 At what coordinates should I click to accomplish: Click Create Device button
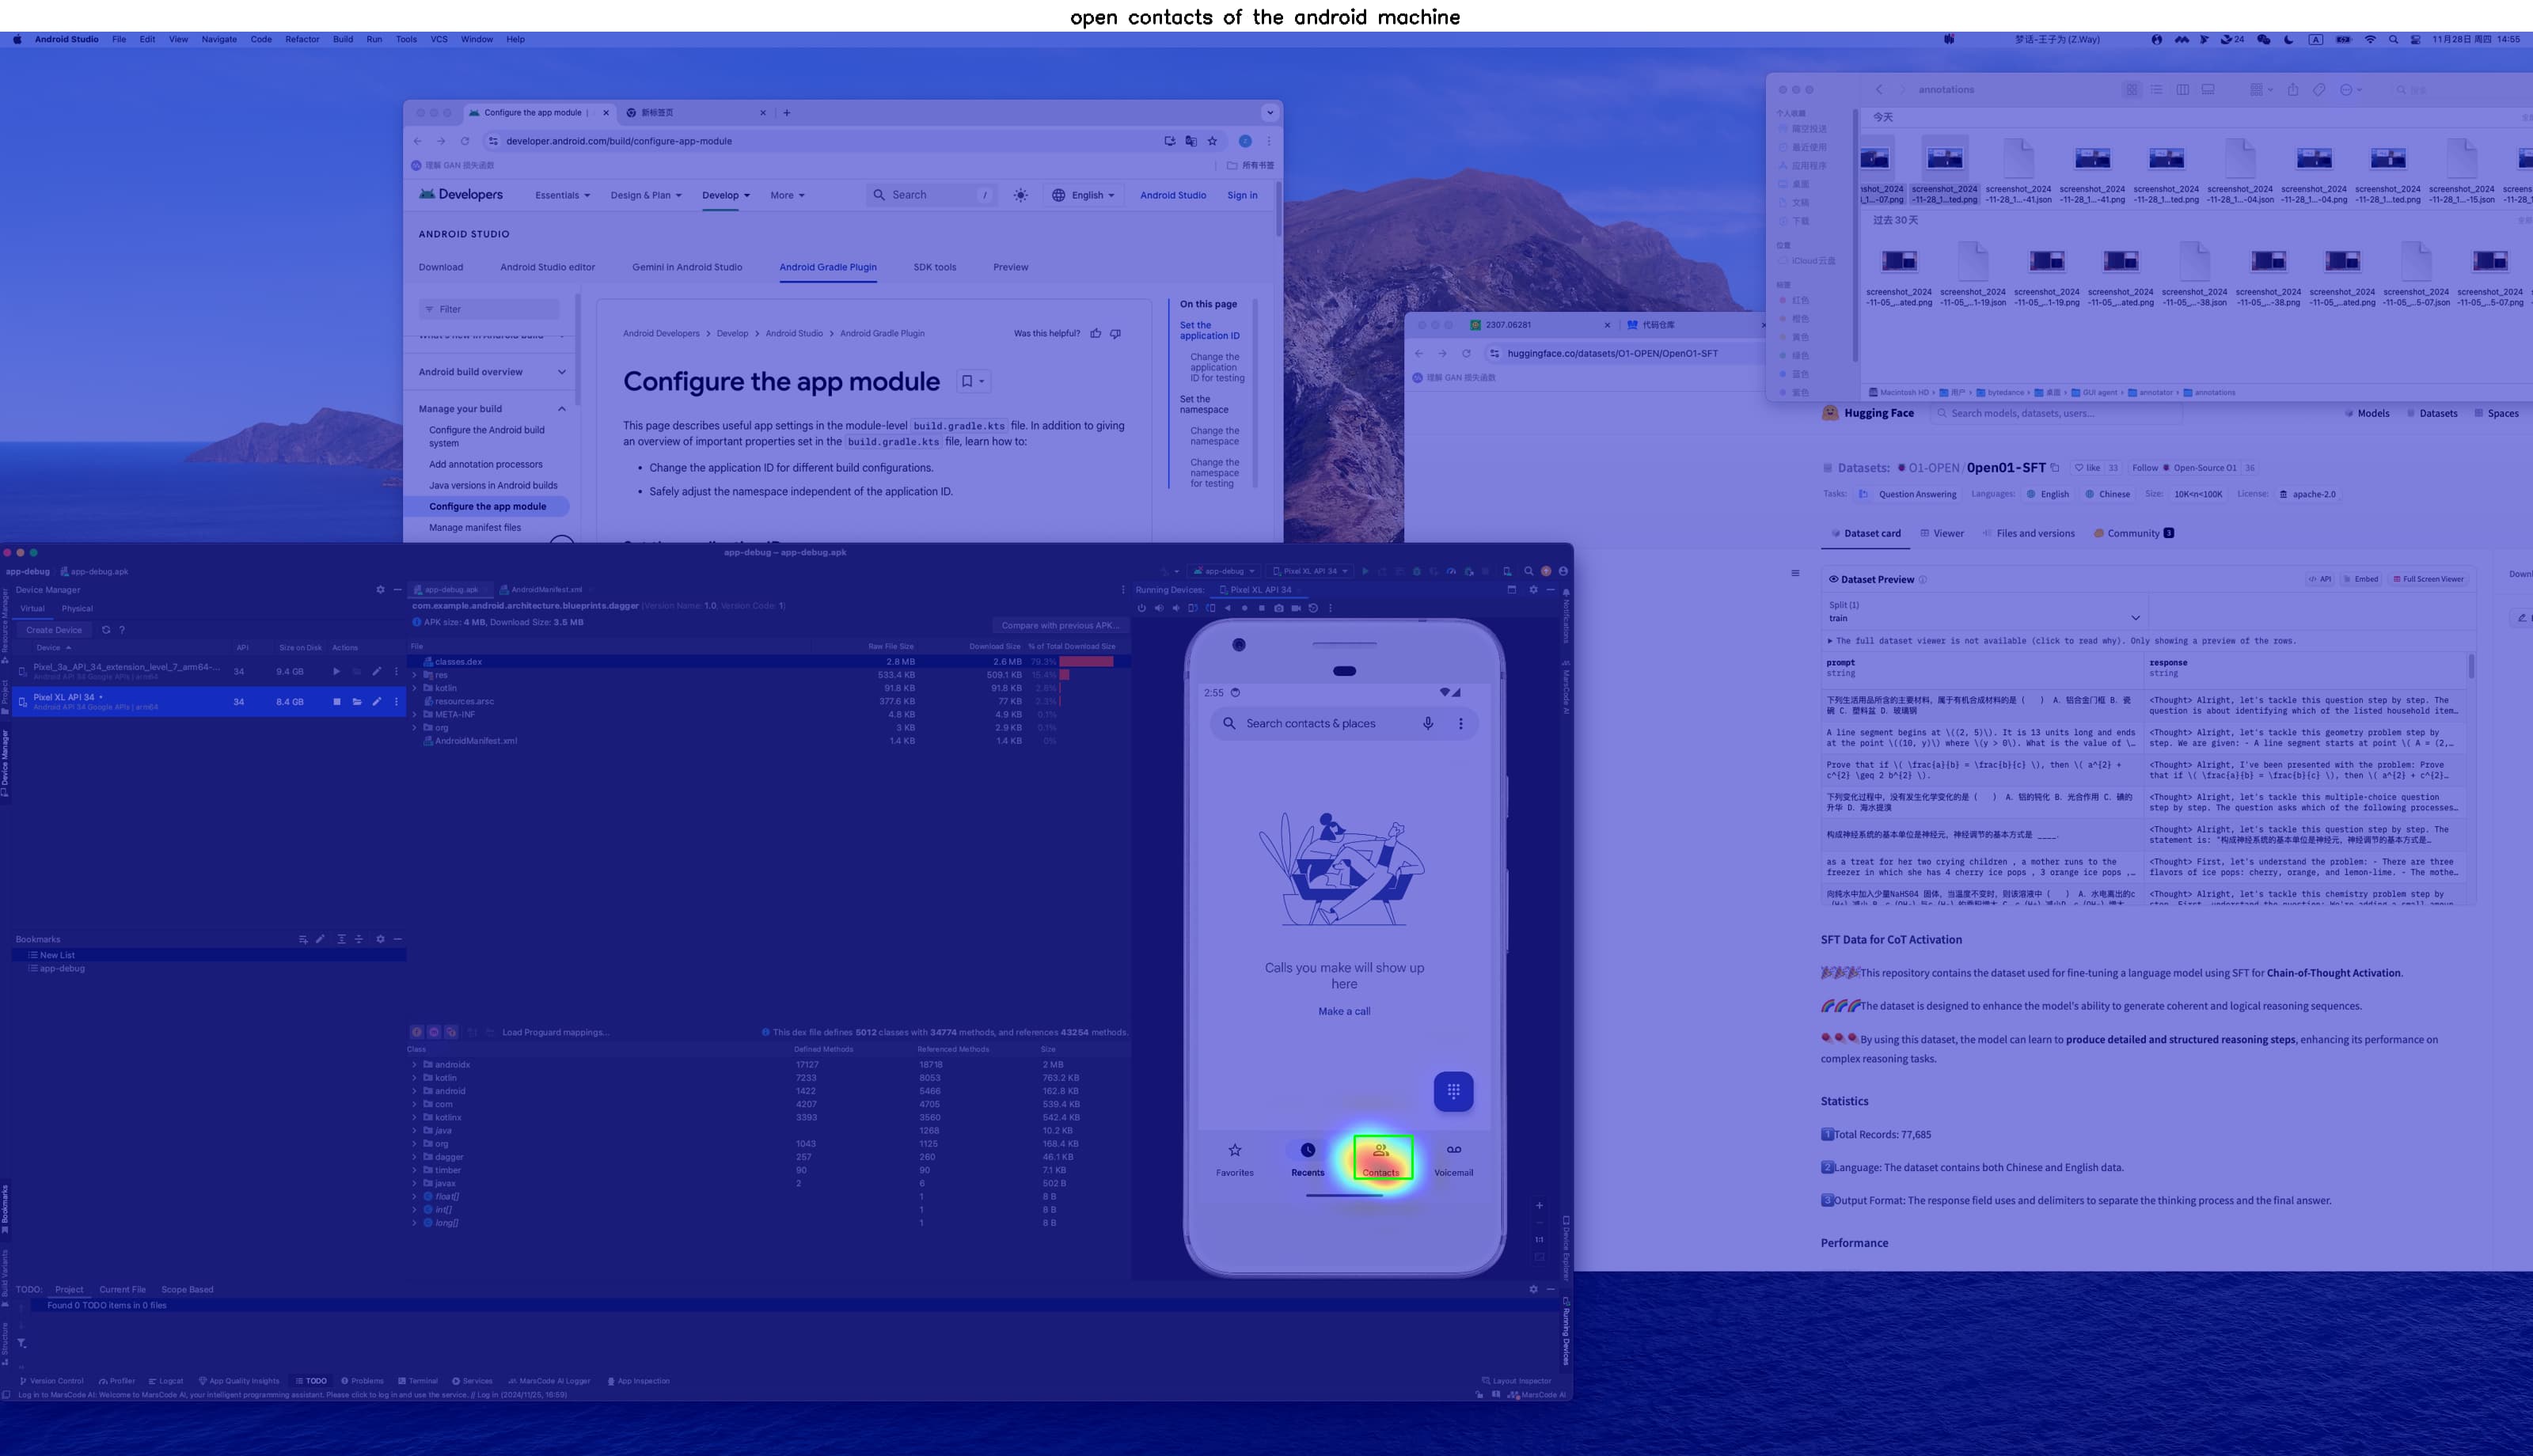[54, 630]
